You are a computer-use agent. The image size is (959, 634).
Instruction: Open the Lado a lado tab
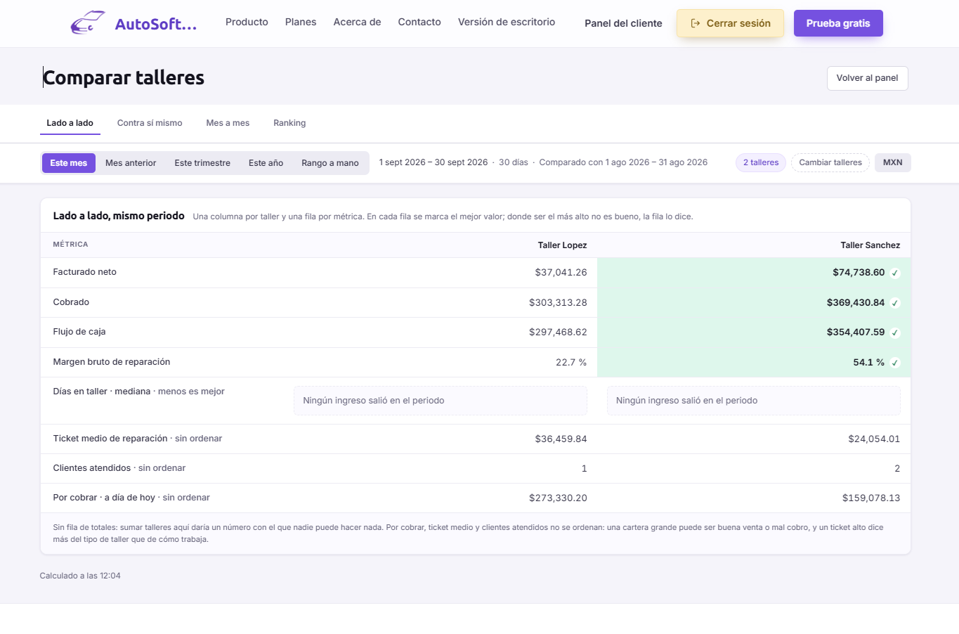(70, 123)
